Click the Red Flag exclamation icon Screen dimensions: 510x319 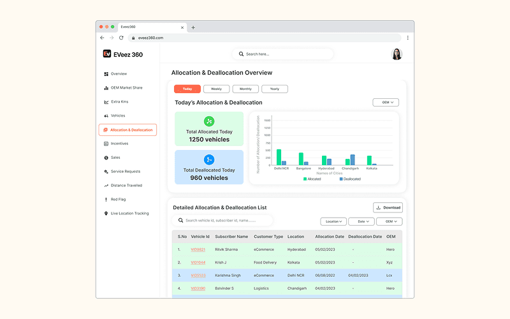(x=106, y=200)
